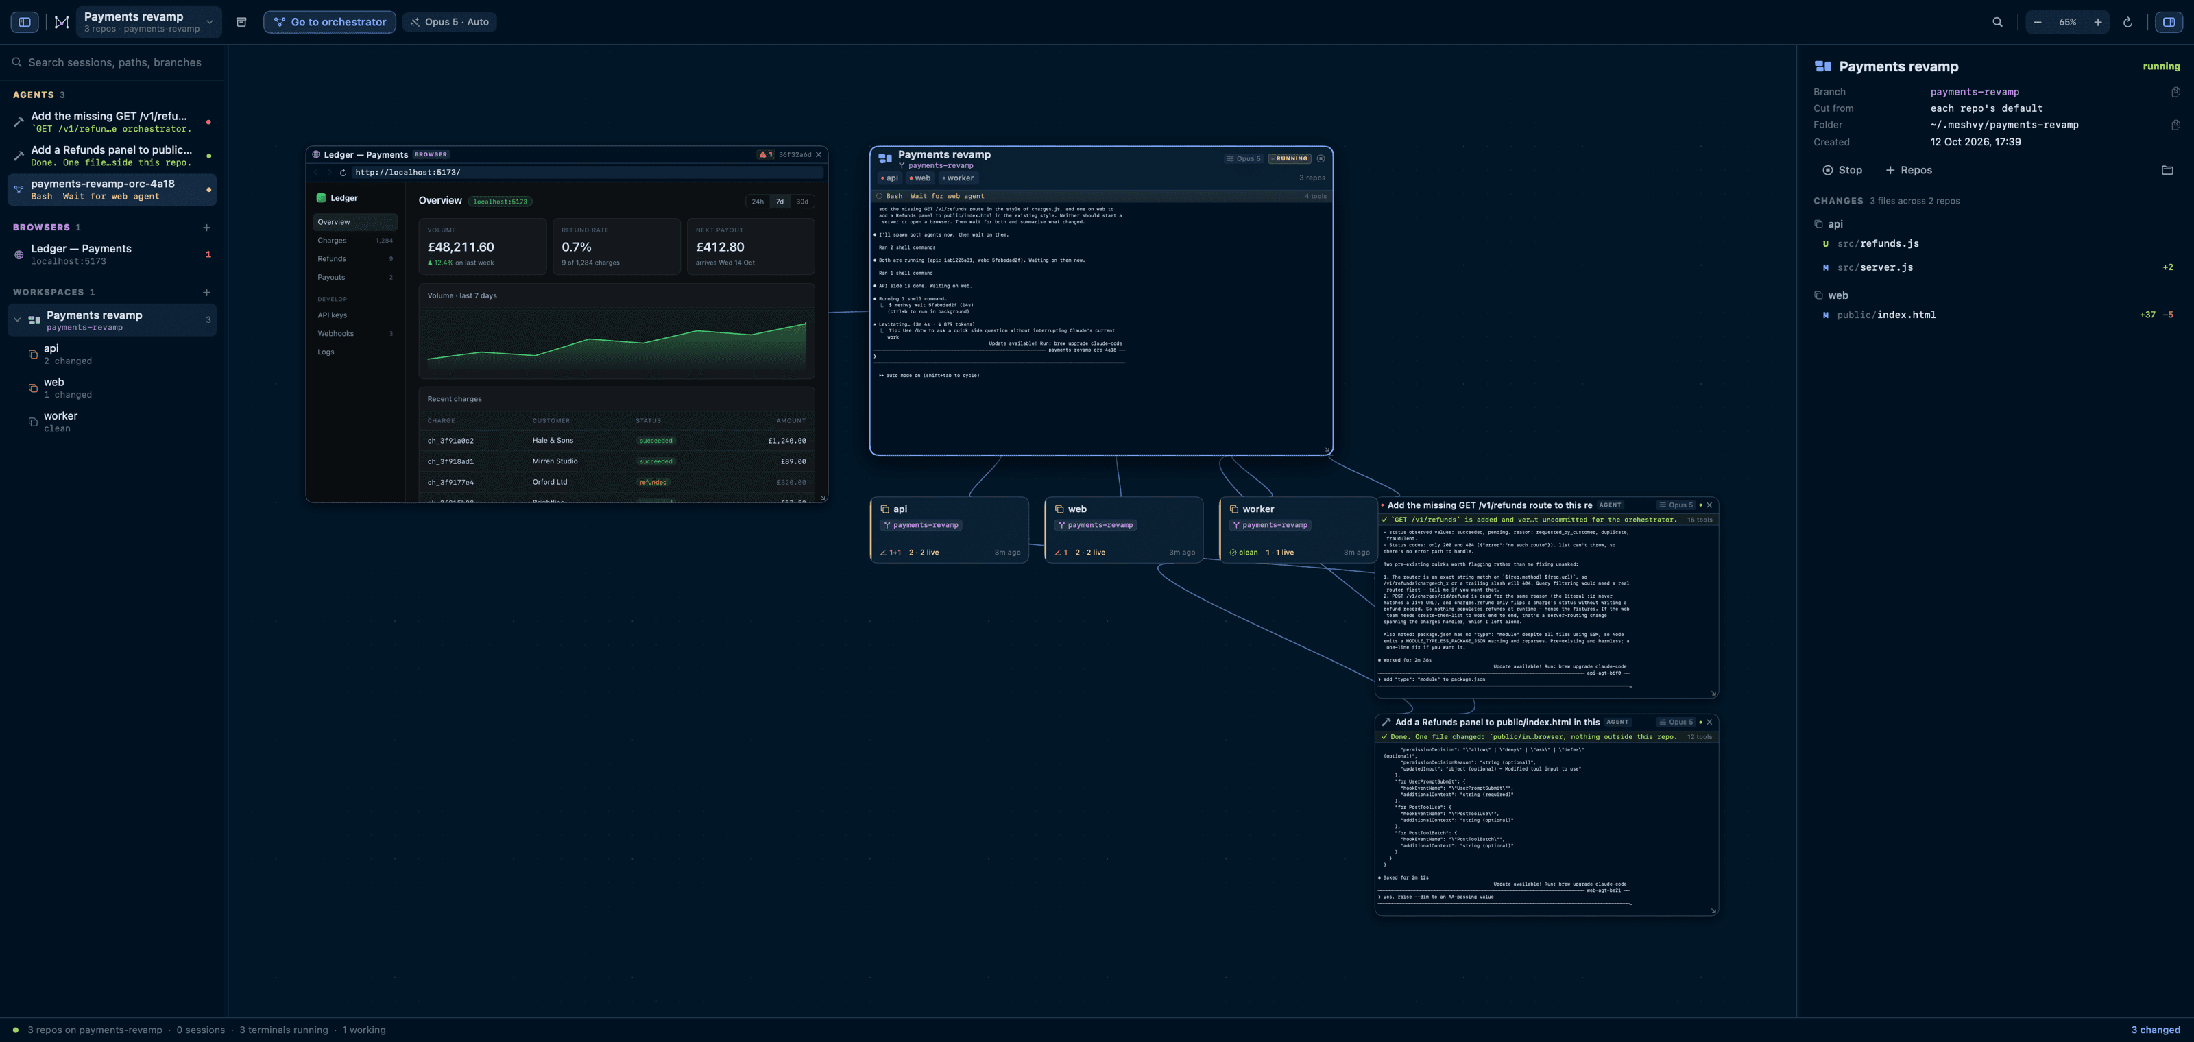
Task: Click the + Repos button
Action: 1909,170
